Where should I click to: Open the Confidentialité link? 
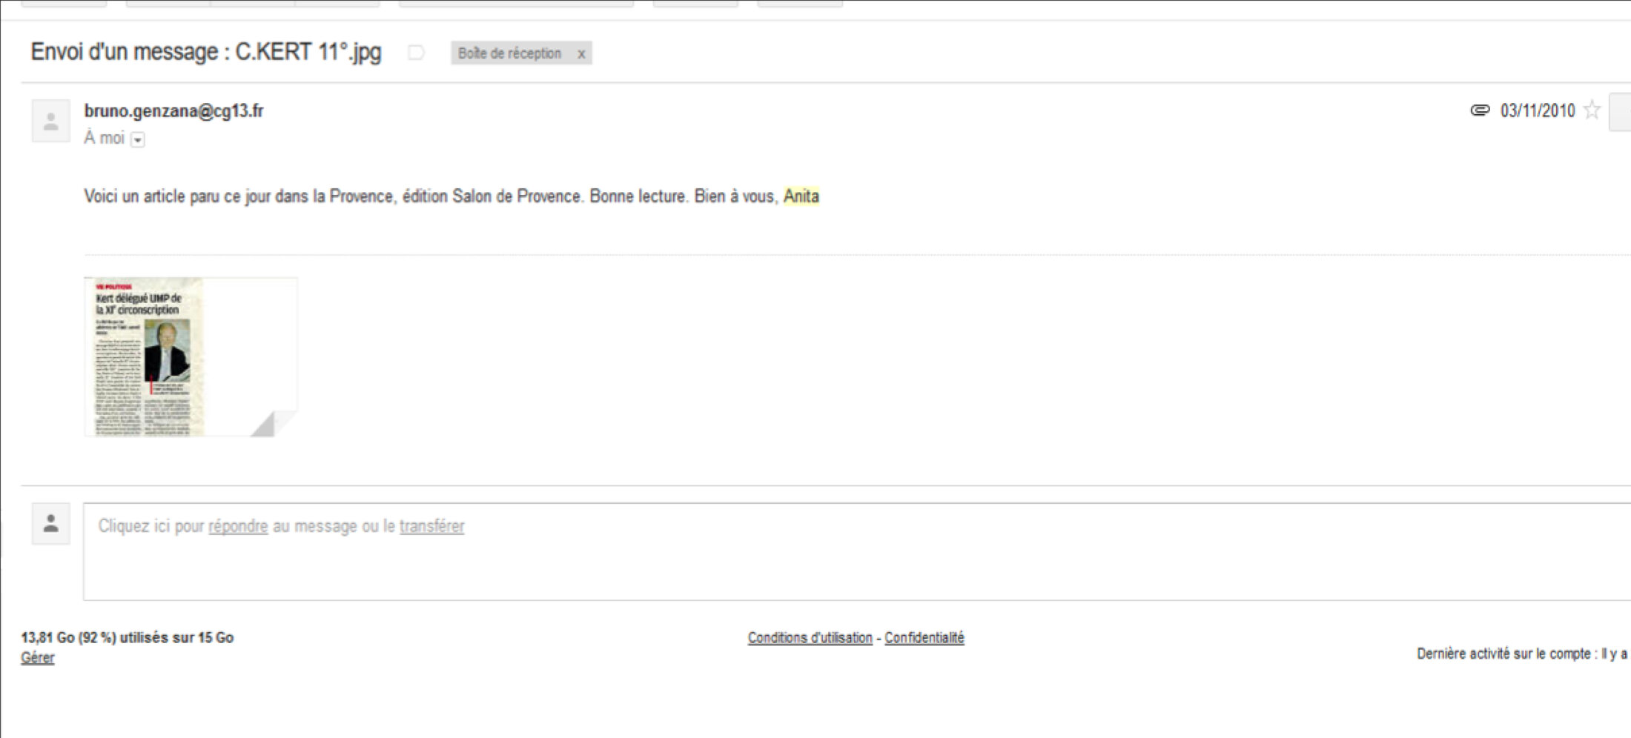[924, 637]
